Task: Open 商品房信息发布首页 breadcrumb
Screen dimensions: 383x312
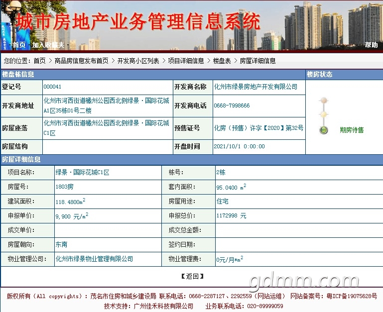Action: pos(81,61)
